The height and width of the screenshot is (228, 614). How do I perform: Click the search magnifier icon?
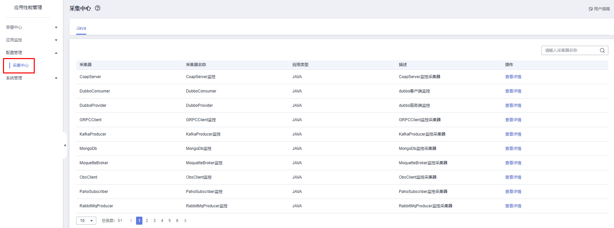602,50
